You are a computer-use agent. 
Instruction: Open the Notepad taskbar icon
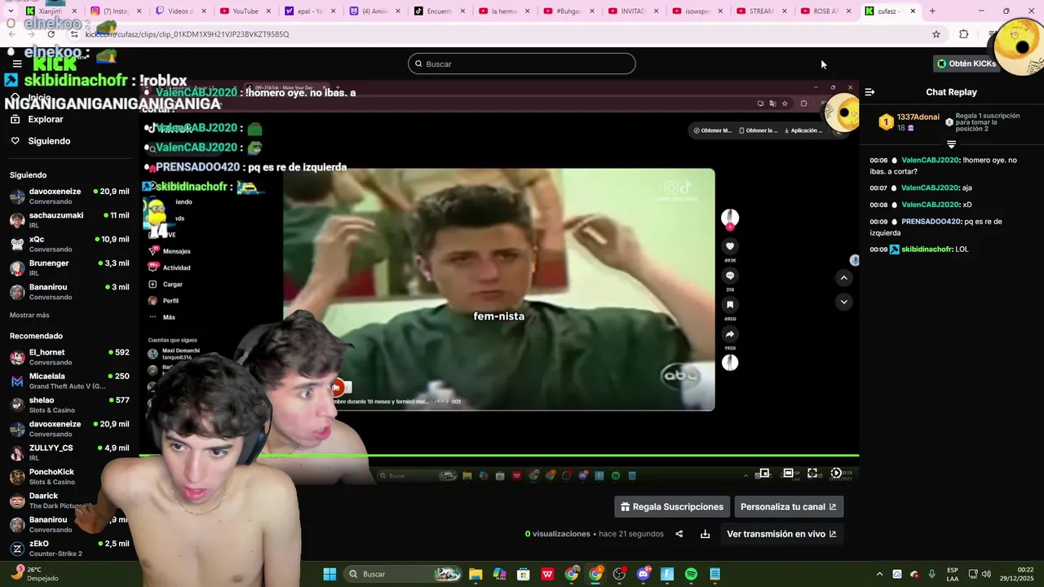[x=714, y=574]
